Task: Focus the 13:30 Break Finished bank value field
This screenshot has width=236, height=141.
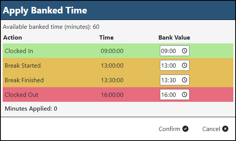Action: click(x=175, y=80)
